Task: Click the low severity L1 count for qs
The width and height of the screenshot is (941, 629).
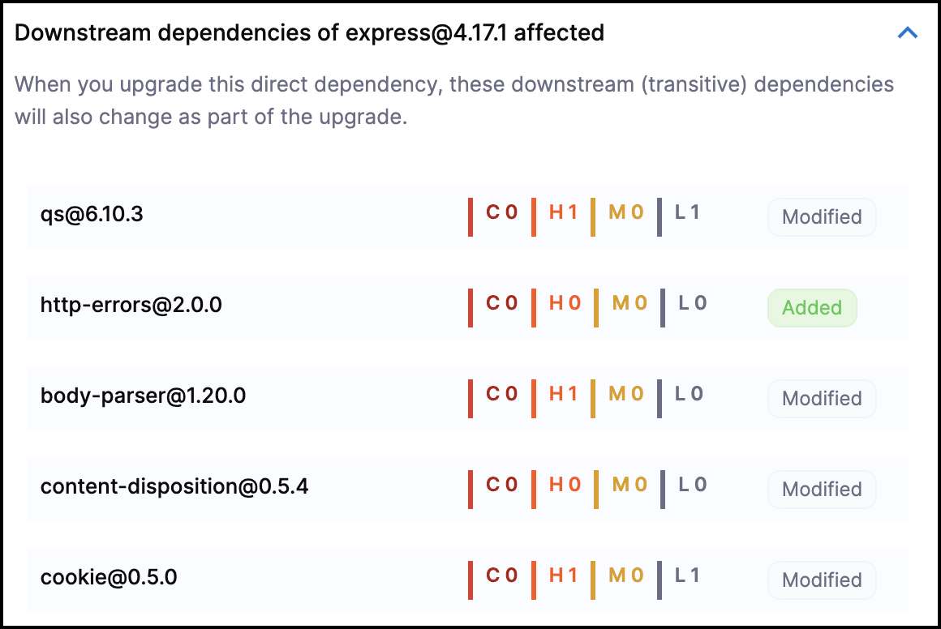Action: point(687,213)
